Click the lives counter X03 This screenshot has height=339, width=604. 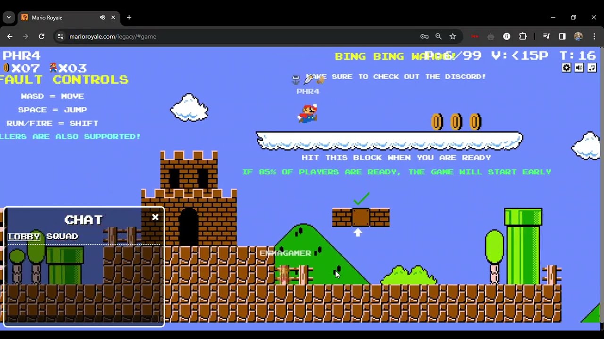(x=68, y=68)
